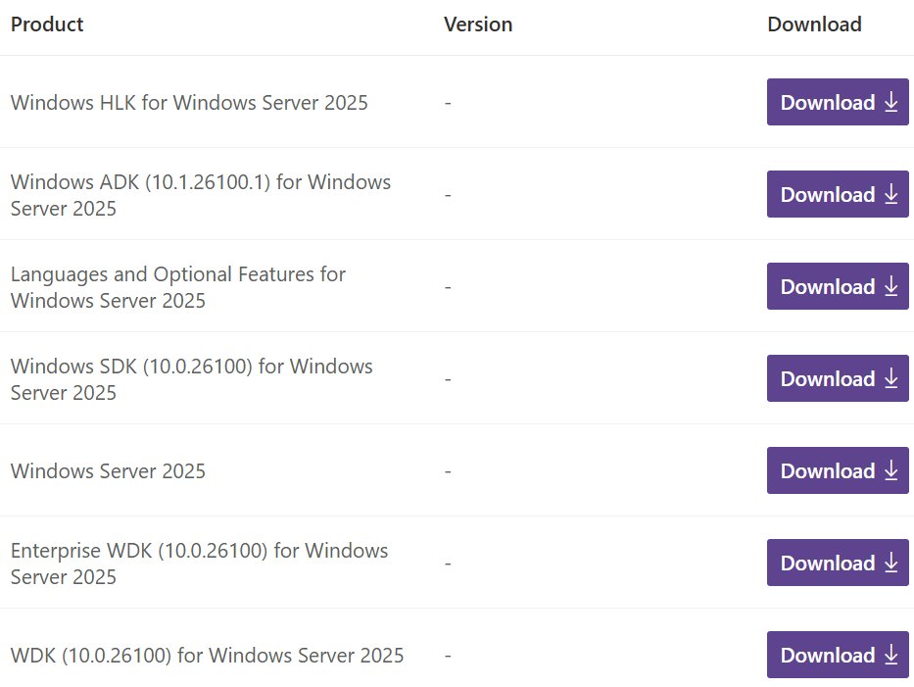Click the Download button in the plain 'Windows Server 2025' row

click(838, 470)
